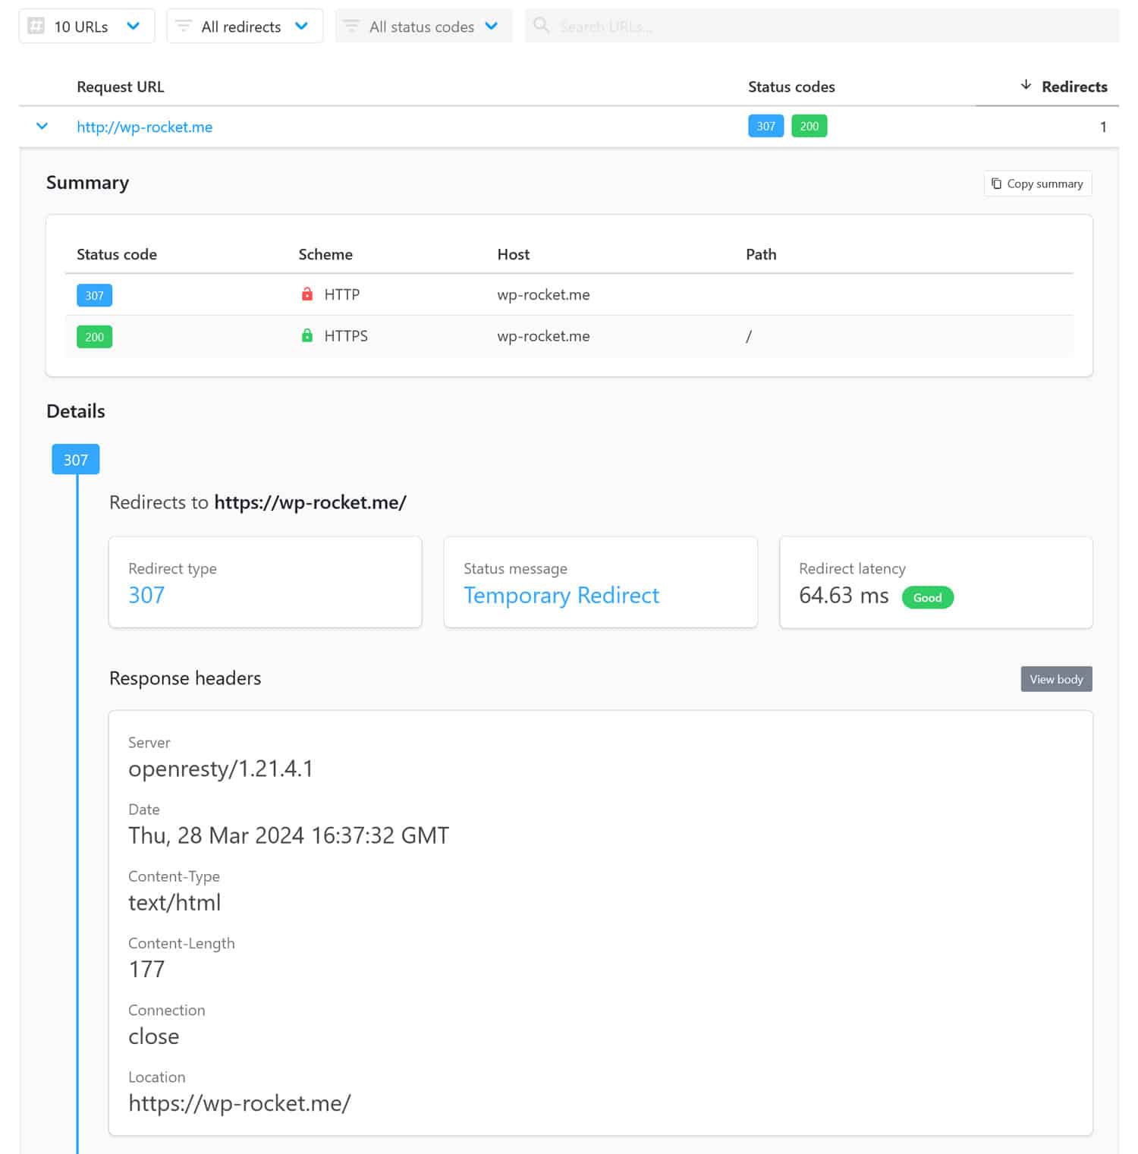Screen dimensions: 1138x1154
Task: Click the Request URL column header
Action: pos(120,87)
